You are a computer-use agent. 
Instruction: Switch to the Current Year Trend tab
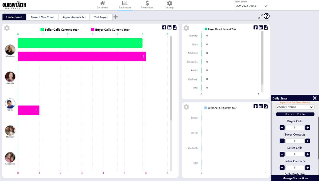[x=43, y=17]
